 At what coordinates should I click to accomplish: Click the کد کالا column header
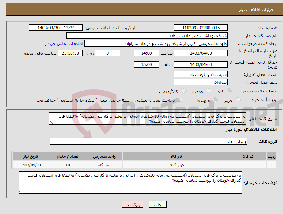[248, 156]
